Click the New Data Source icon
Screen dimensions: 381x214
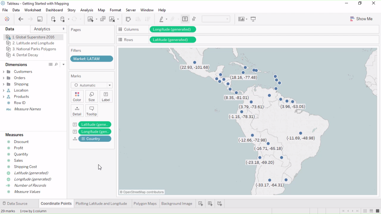(53, 19)
